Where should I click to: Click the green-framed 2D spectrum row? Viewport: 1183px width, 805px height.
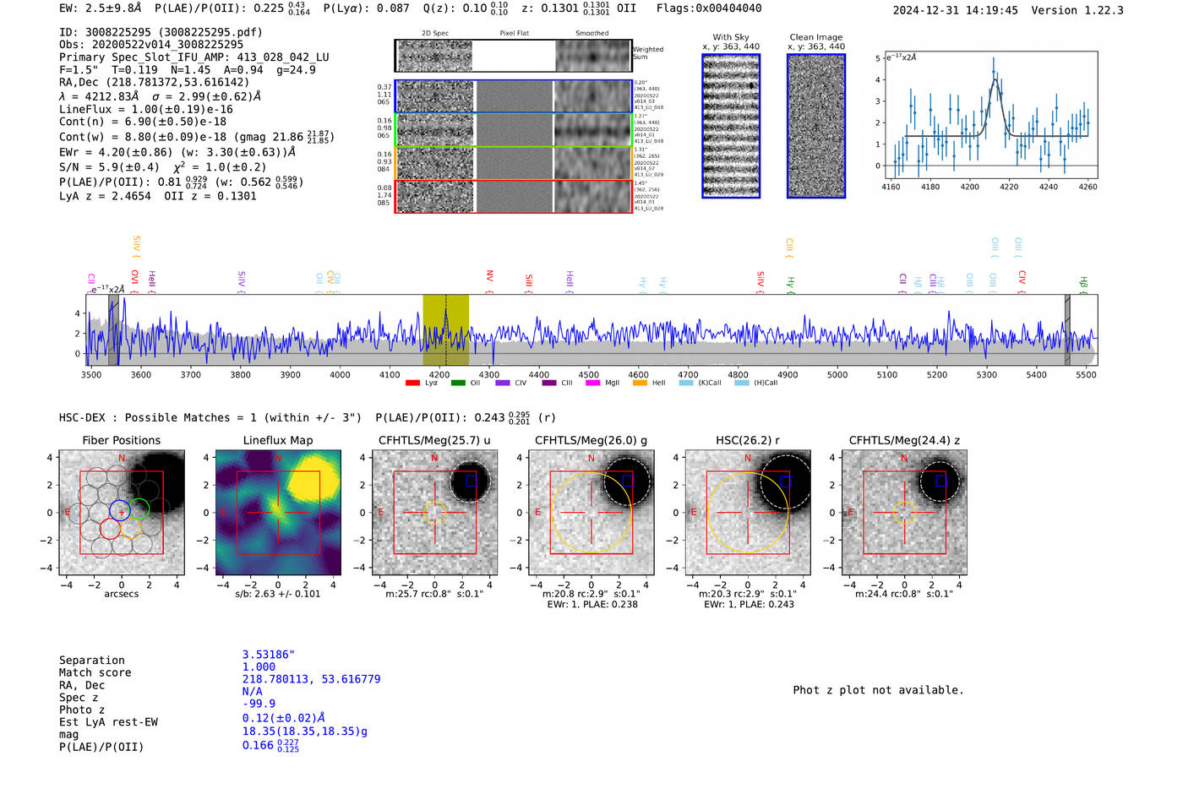[x=514, y=130]
